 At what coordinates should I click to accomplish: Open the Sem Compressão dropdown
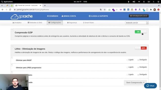click(x=135, y=82)
